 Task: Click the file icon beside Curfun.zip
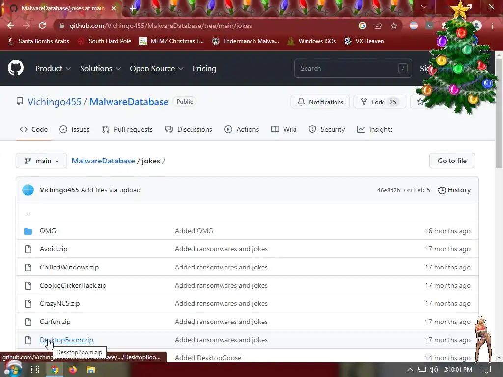coord(28,322)
